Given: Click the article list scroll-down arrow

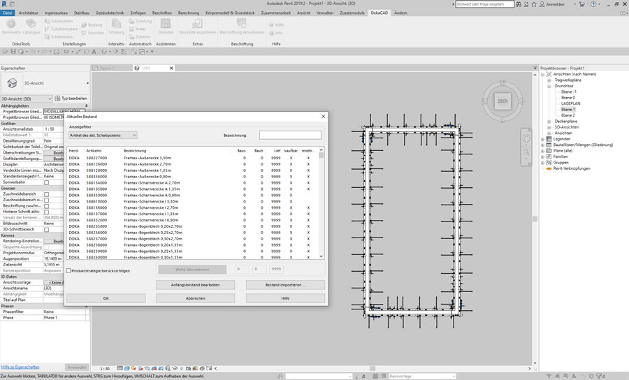Looking at the screenshot, I should pos(321,256).
